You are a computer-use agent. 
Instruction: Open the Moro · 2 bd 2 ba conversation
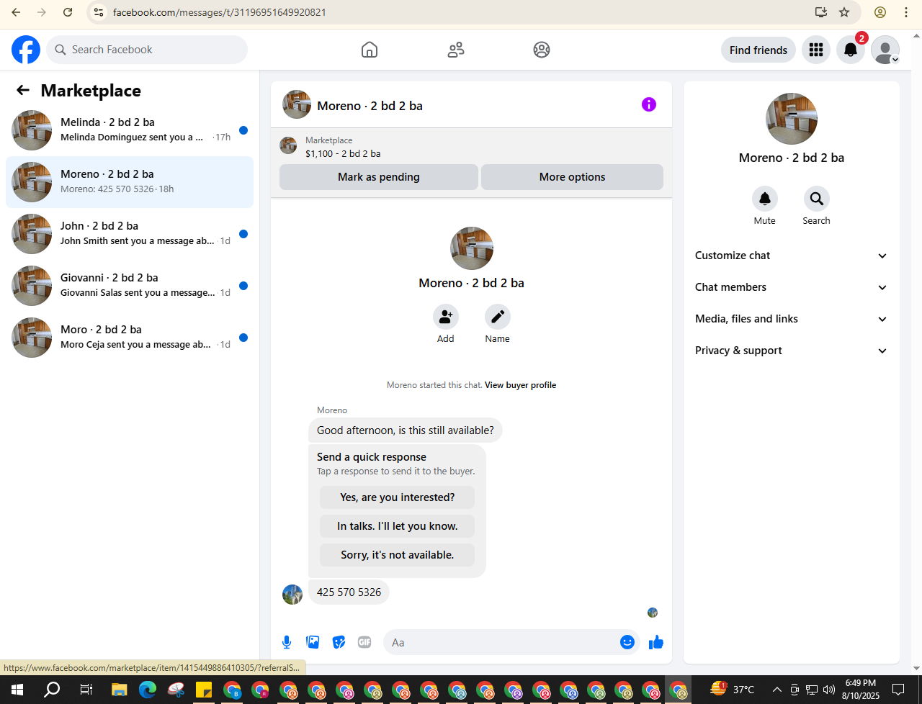coord(130,338)
